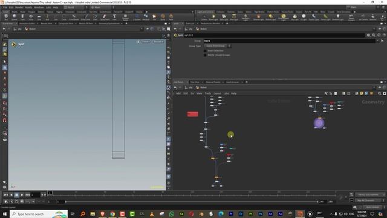The image size is (387, 218).
Task: Open network editor Layout menu
Action: (217, 93)
